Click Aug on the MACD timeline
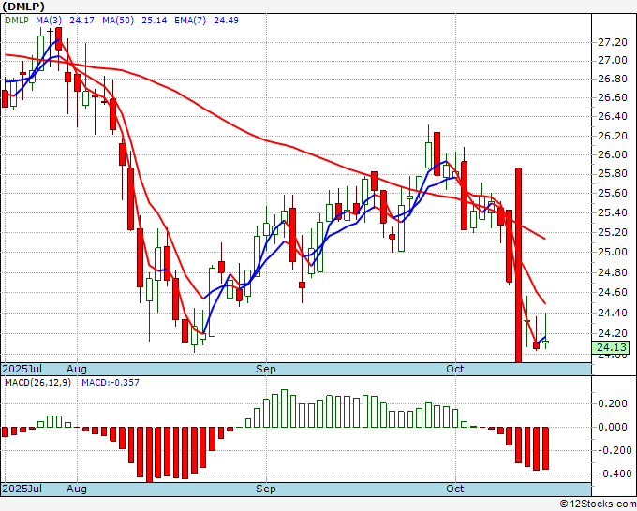 (x=77, y=489)
